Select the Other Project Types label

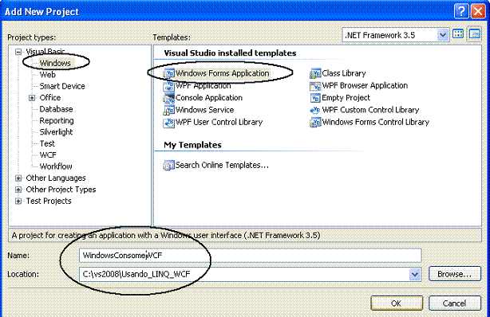point(61,190)
